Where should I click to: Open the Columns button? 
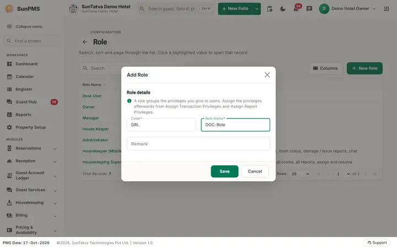point(325,68)
